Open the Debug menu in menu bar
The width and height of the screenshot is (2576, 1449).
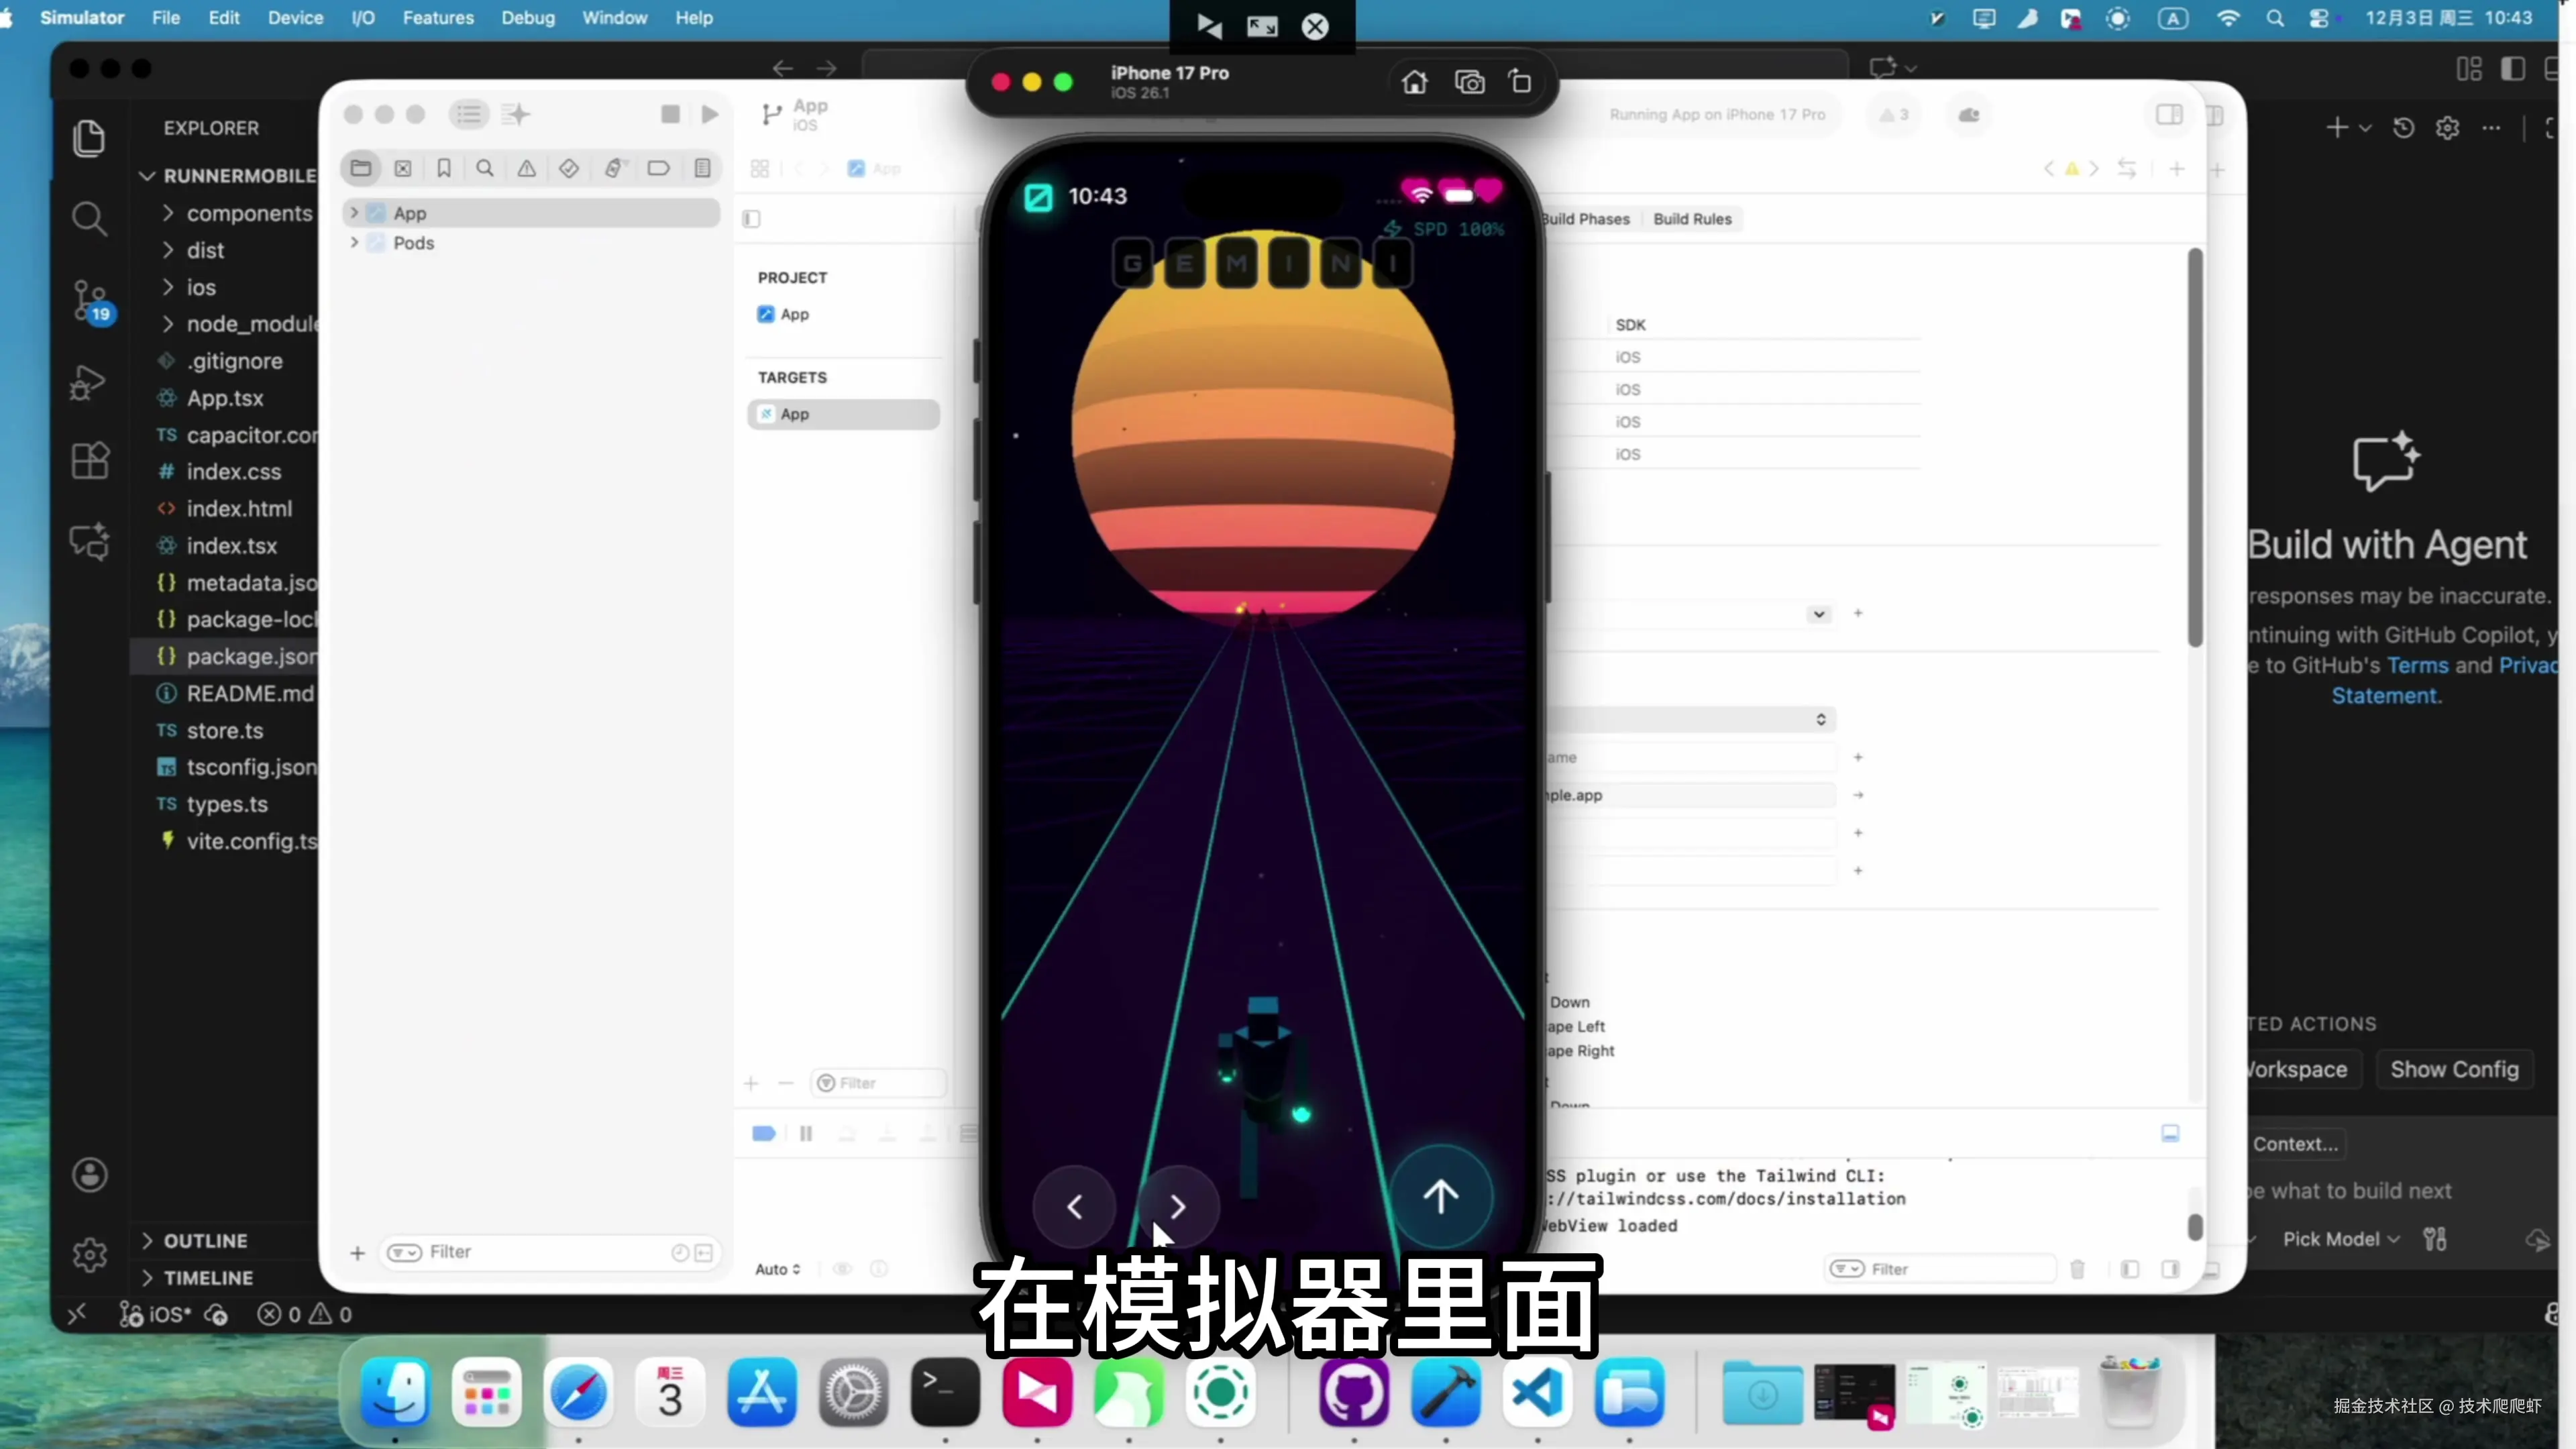[527, 18]
